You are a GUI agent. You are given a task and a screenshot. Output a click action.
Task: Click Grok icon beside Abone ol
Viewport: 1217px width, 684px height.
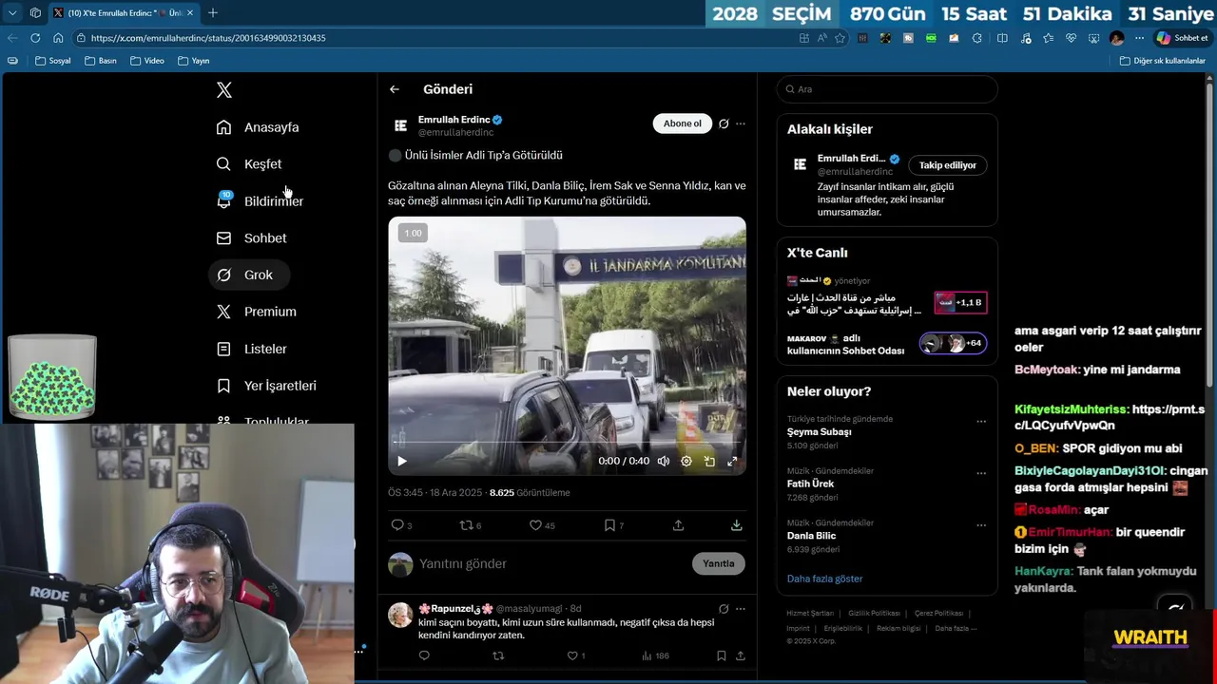coord(724,123)
